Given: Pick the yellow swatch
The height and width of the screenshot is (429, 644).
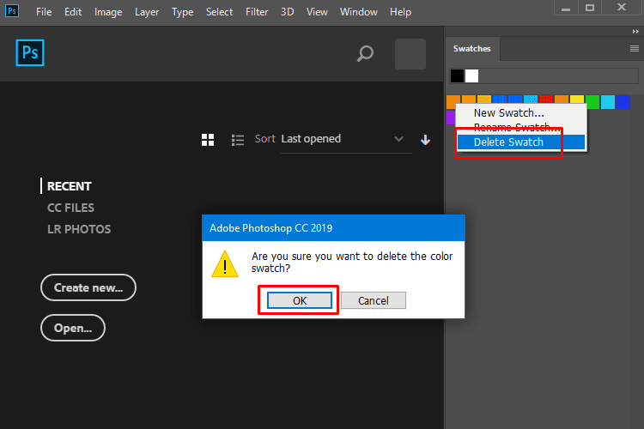Looking at the screenshot, I should 577,101.
